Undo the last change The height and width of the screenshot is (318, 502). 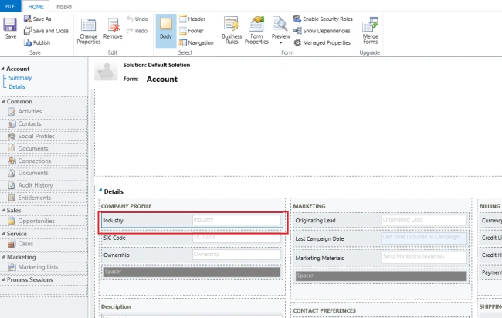137,19
